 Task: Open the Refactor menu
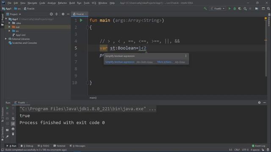click(62, 3)
